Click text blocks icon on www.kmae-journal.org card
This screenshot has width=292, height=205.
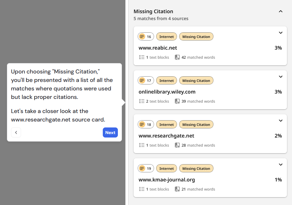click(142, 189)
